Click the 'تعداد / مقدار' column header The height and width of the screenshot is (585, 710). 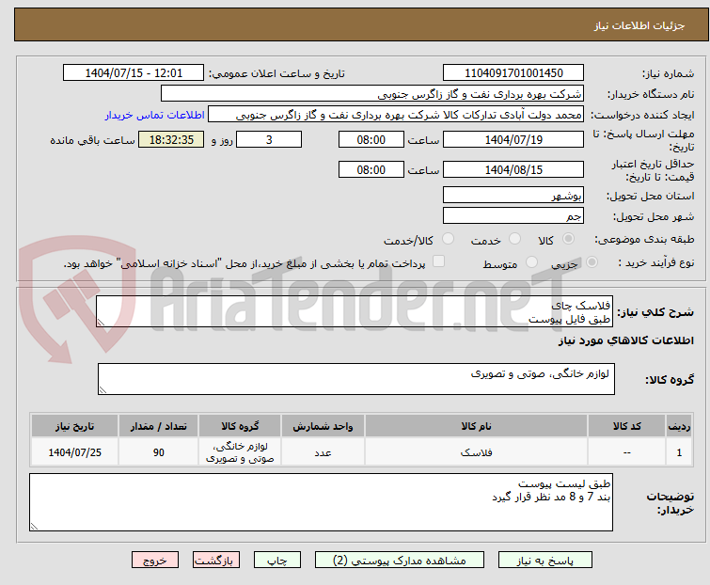coord(159,426)
